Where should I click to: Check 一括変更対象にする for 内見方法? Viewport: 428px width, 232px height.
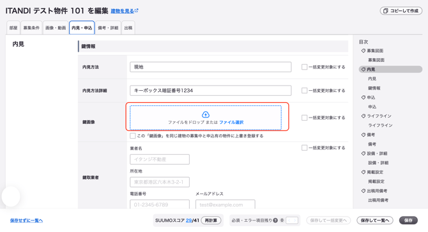tap(304, 67)
